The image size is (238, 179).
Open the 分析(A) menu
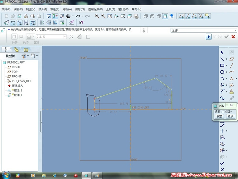tap(67, 9)
